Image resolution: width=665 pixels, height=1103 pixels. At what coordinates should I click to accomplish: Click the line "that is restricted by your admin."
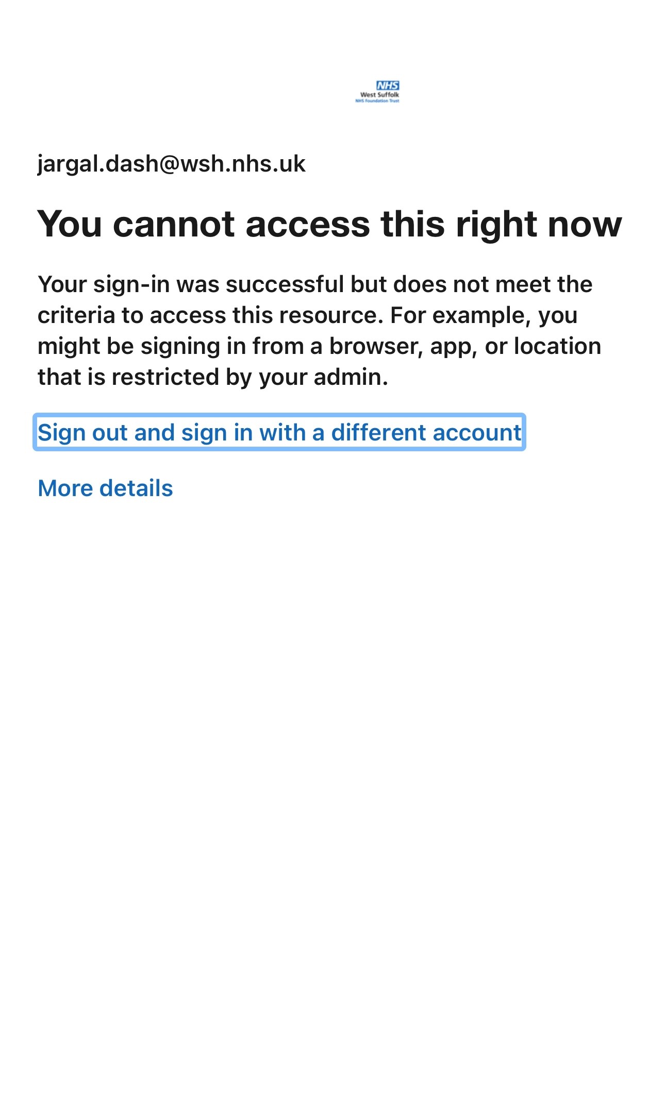[213, 377]
